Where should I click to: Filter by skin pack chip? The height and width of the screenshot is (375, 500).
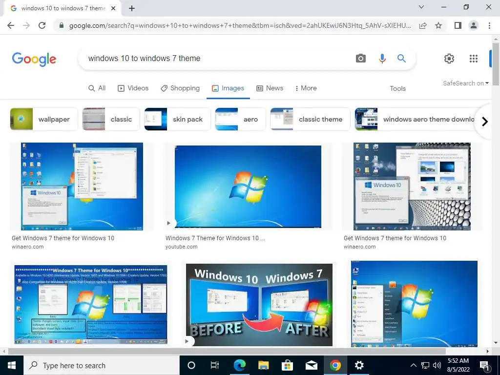pos(177,119)
